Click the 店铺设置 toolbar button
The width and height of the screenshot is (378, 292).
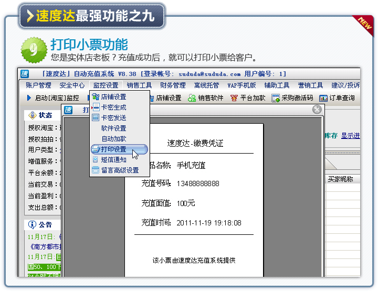(x=169, y=98)
